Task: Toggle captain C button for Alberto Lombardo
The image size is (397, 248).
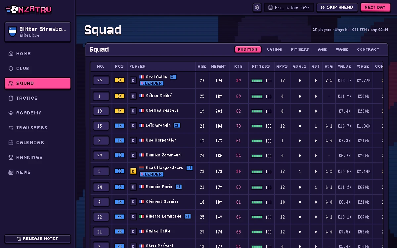Action: pos(133,217)
